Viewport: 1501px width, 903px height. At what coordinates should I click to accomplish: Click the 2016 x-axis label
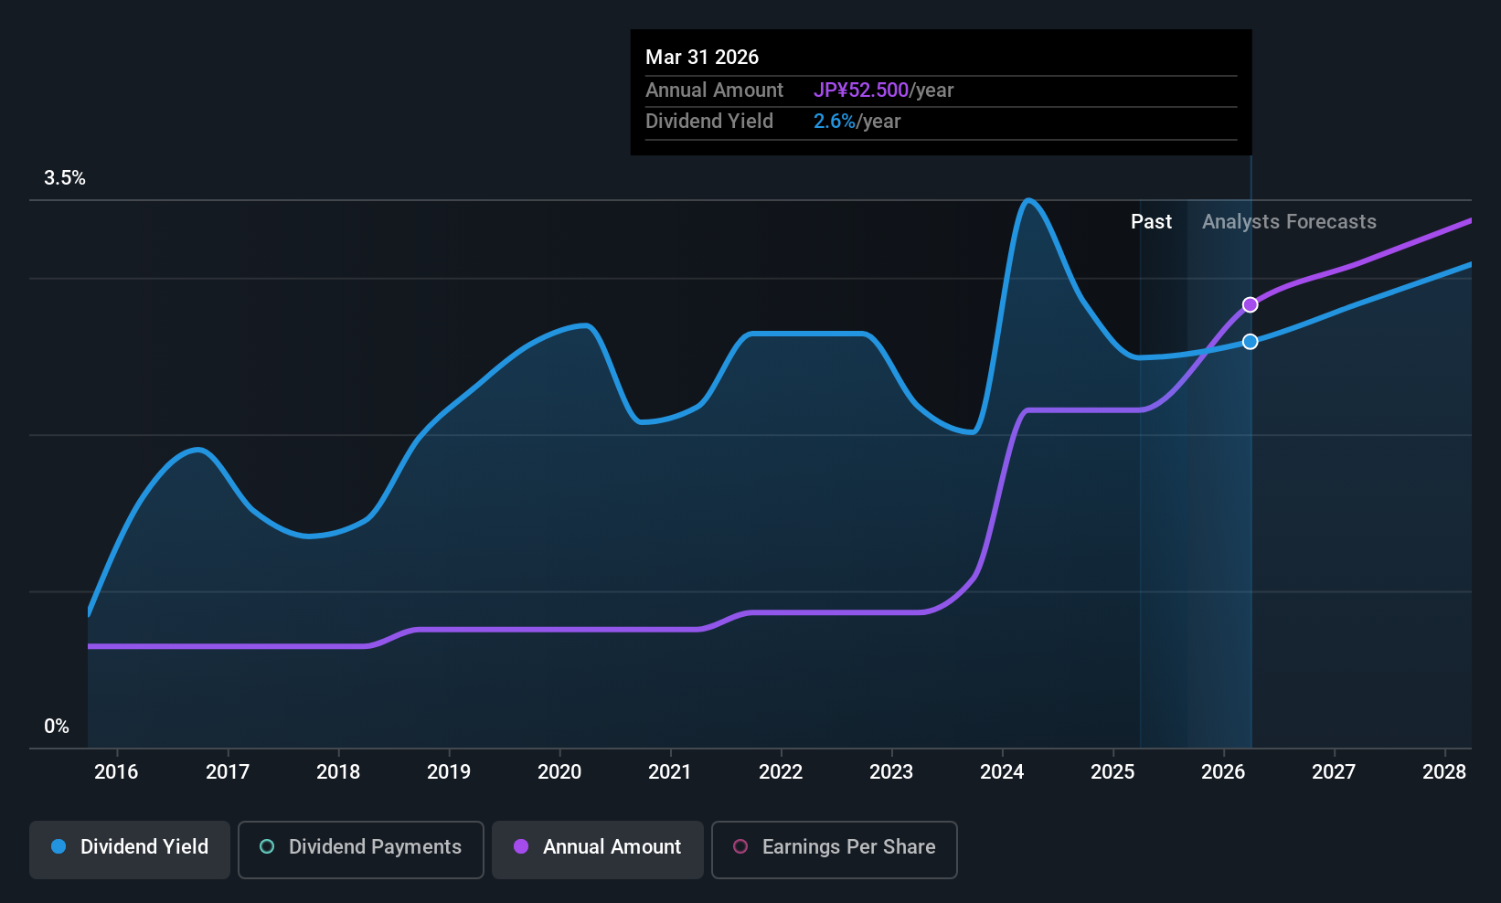(116, 772)
